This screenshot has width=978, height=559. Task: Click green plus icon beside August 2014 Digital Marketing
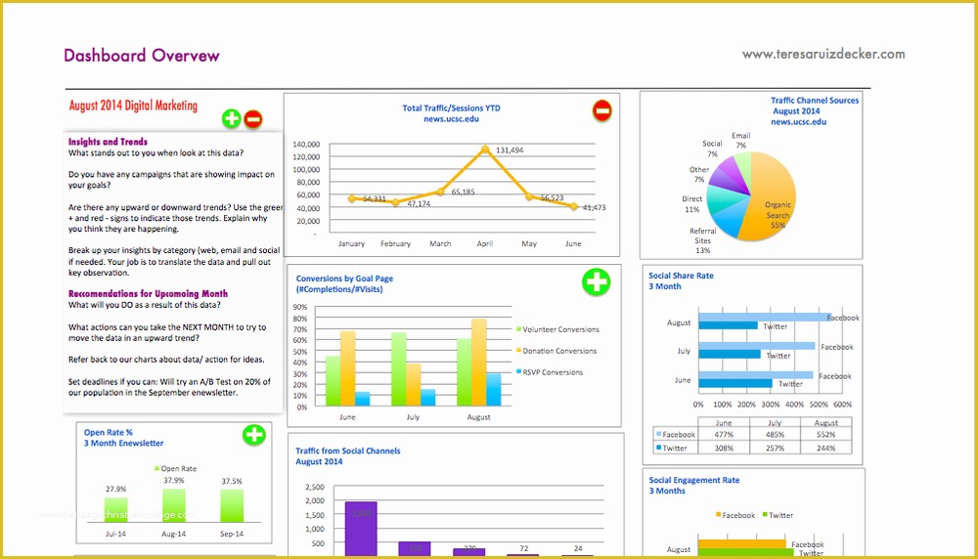point(232,118)
